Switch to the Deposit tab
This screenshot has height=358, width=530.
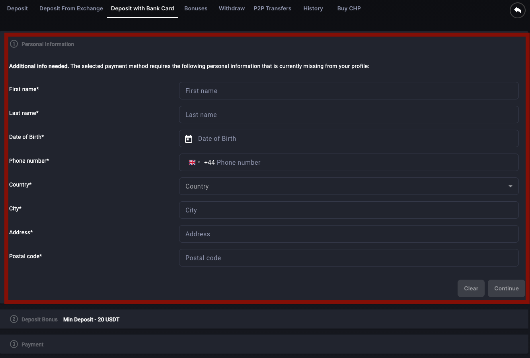[x=18, y=8]
